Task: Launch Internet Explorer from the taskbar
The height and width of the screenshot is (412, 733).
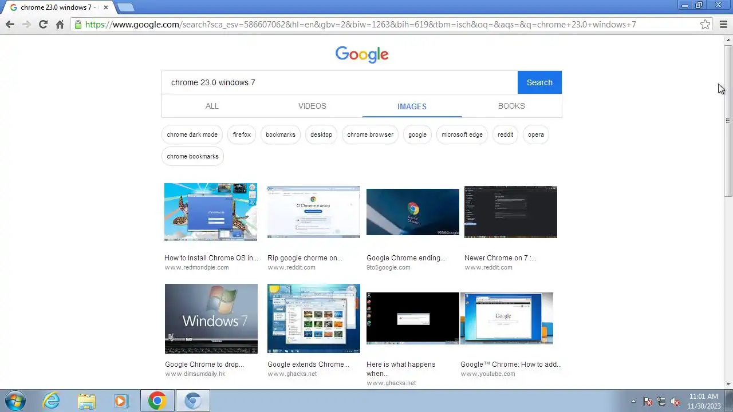Action: [52, 401]
